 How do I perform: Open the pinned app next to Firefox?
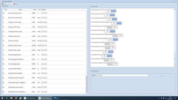[20, 98]
